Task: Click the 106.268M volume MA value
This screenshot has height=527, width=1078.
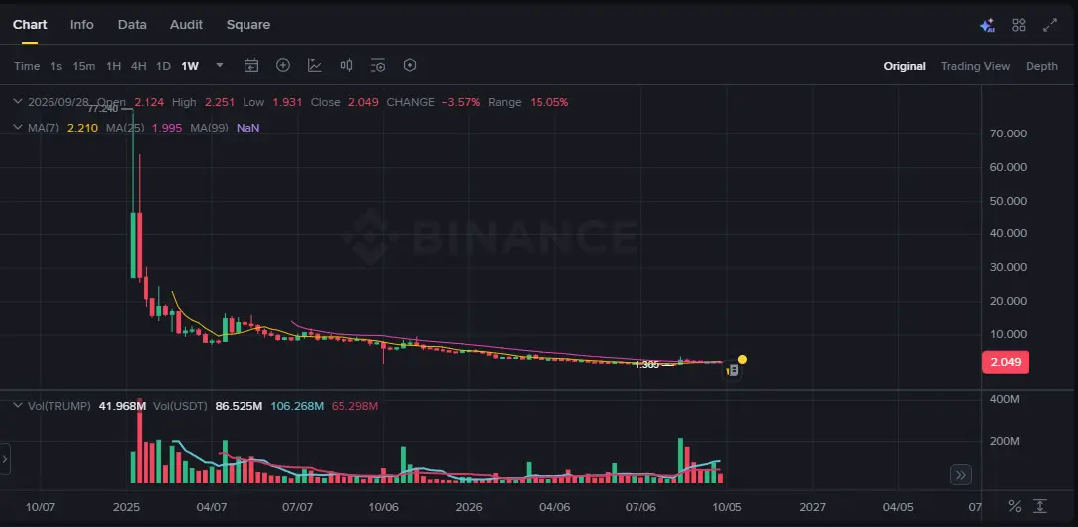Action: tap(297, 406)
